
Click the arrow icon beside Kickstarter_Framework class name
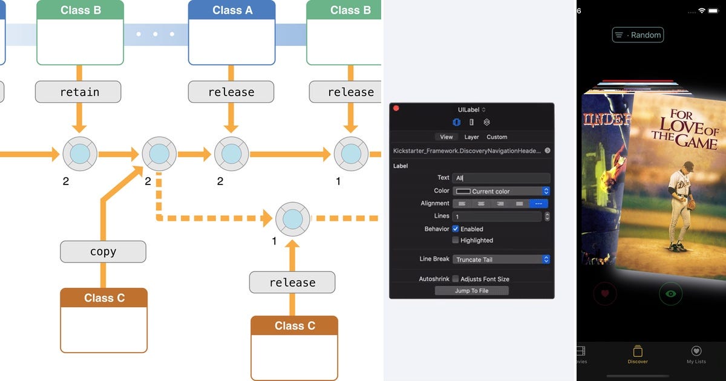click(547, 151)
